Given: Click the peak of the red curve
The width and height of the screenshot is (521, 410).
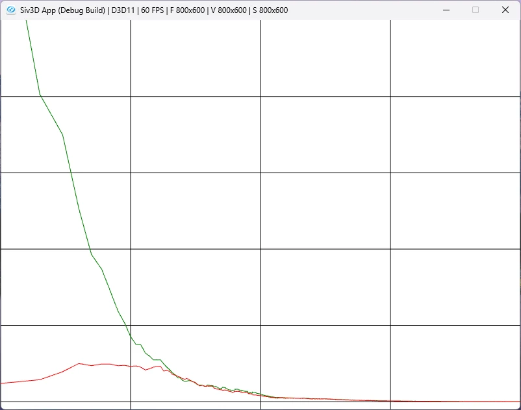Looking at the screenshot, I should pyautogui.click(x=79, y=363).
